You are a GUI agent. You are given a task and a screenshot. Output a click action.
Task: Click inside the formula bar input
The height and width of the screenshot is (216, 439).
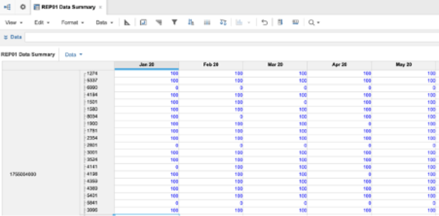point(232,37)
